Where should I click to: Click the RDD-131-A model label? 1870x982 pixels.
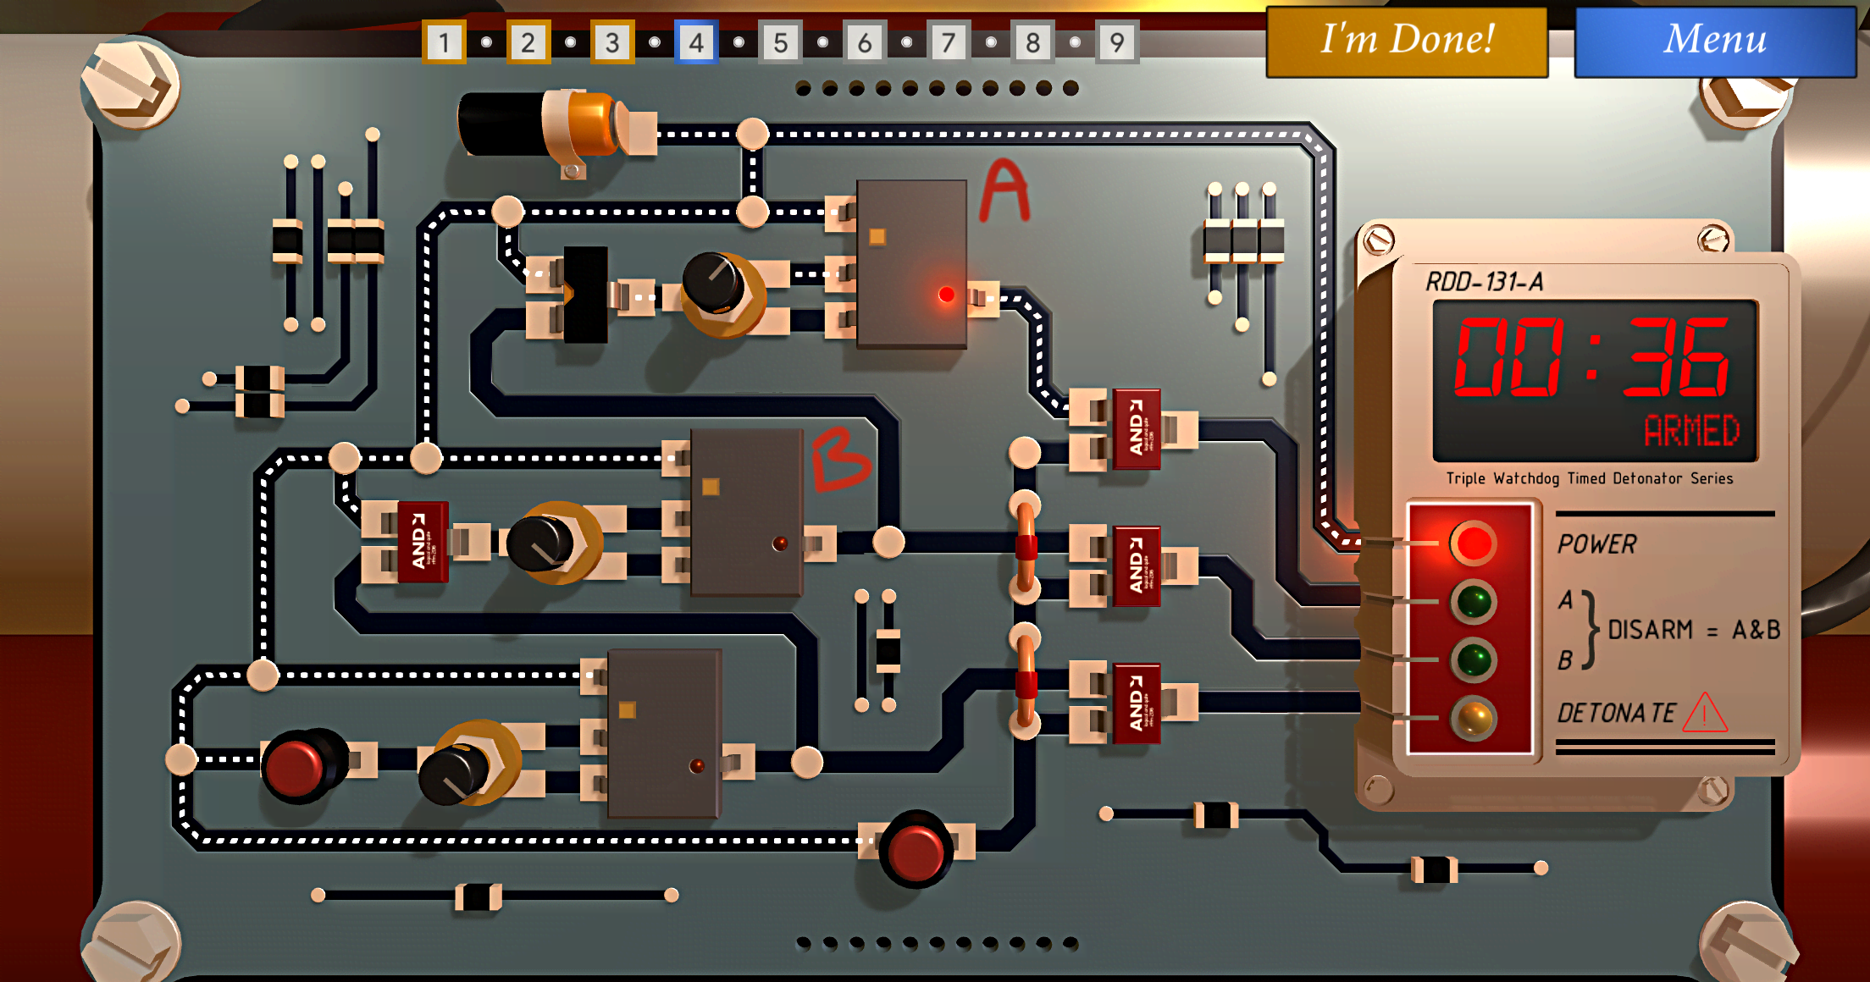pyautogui.click(x=1485, y=282)
